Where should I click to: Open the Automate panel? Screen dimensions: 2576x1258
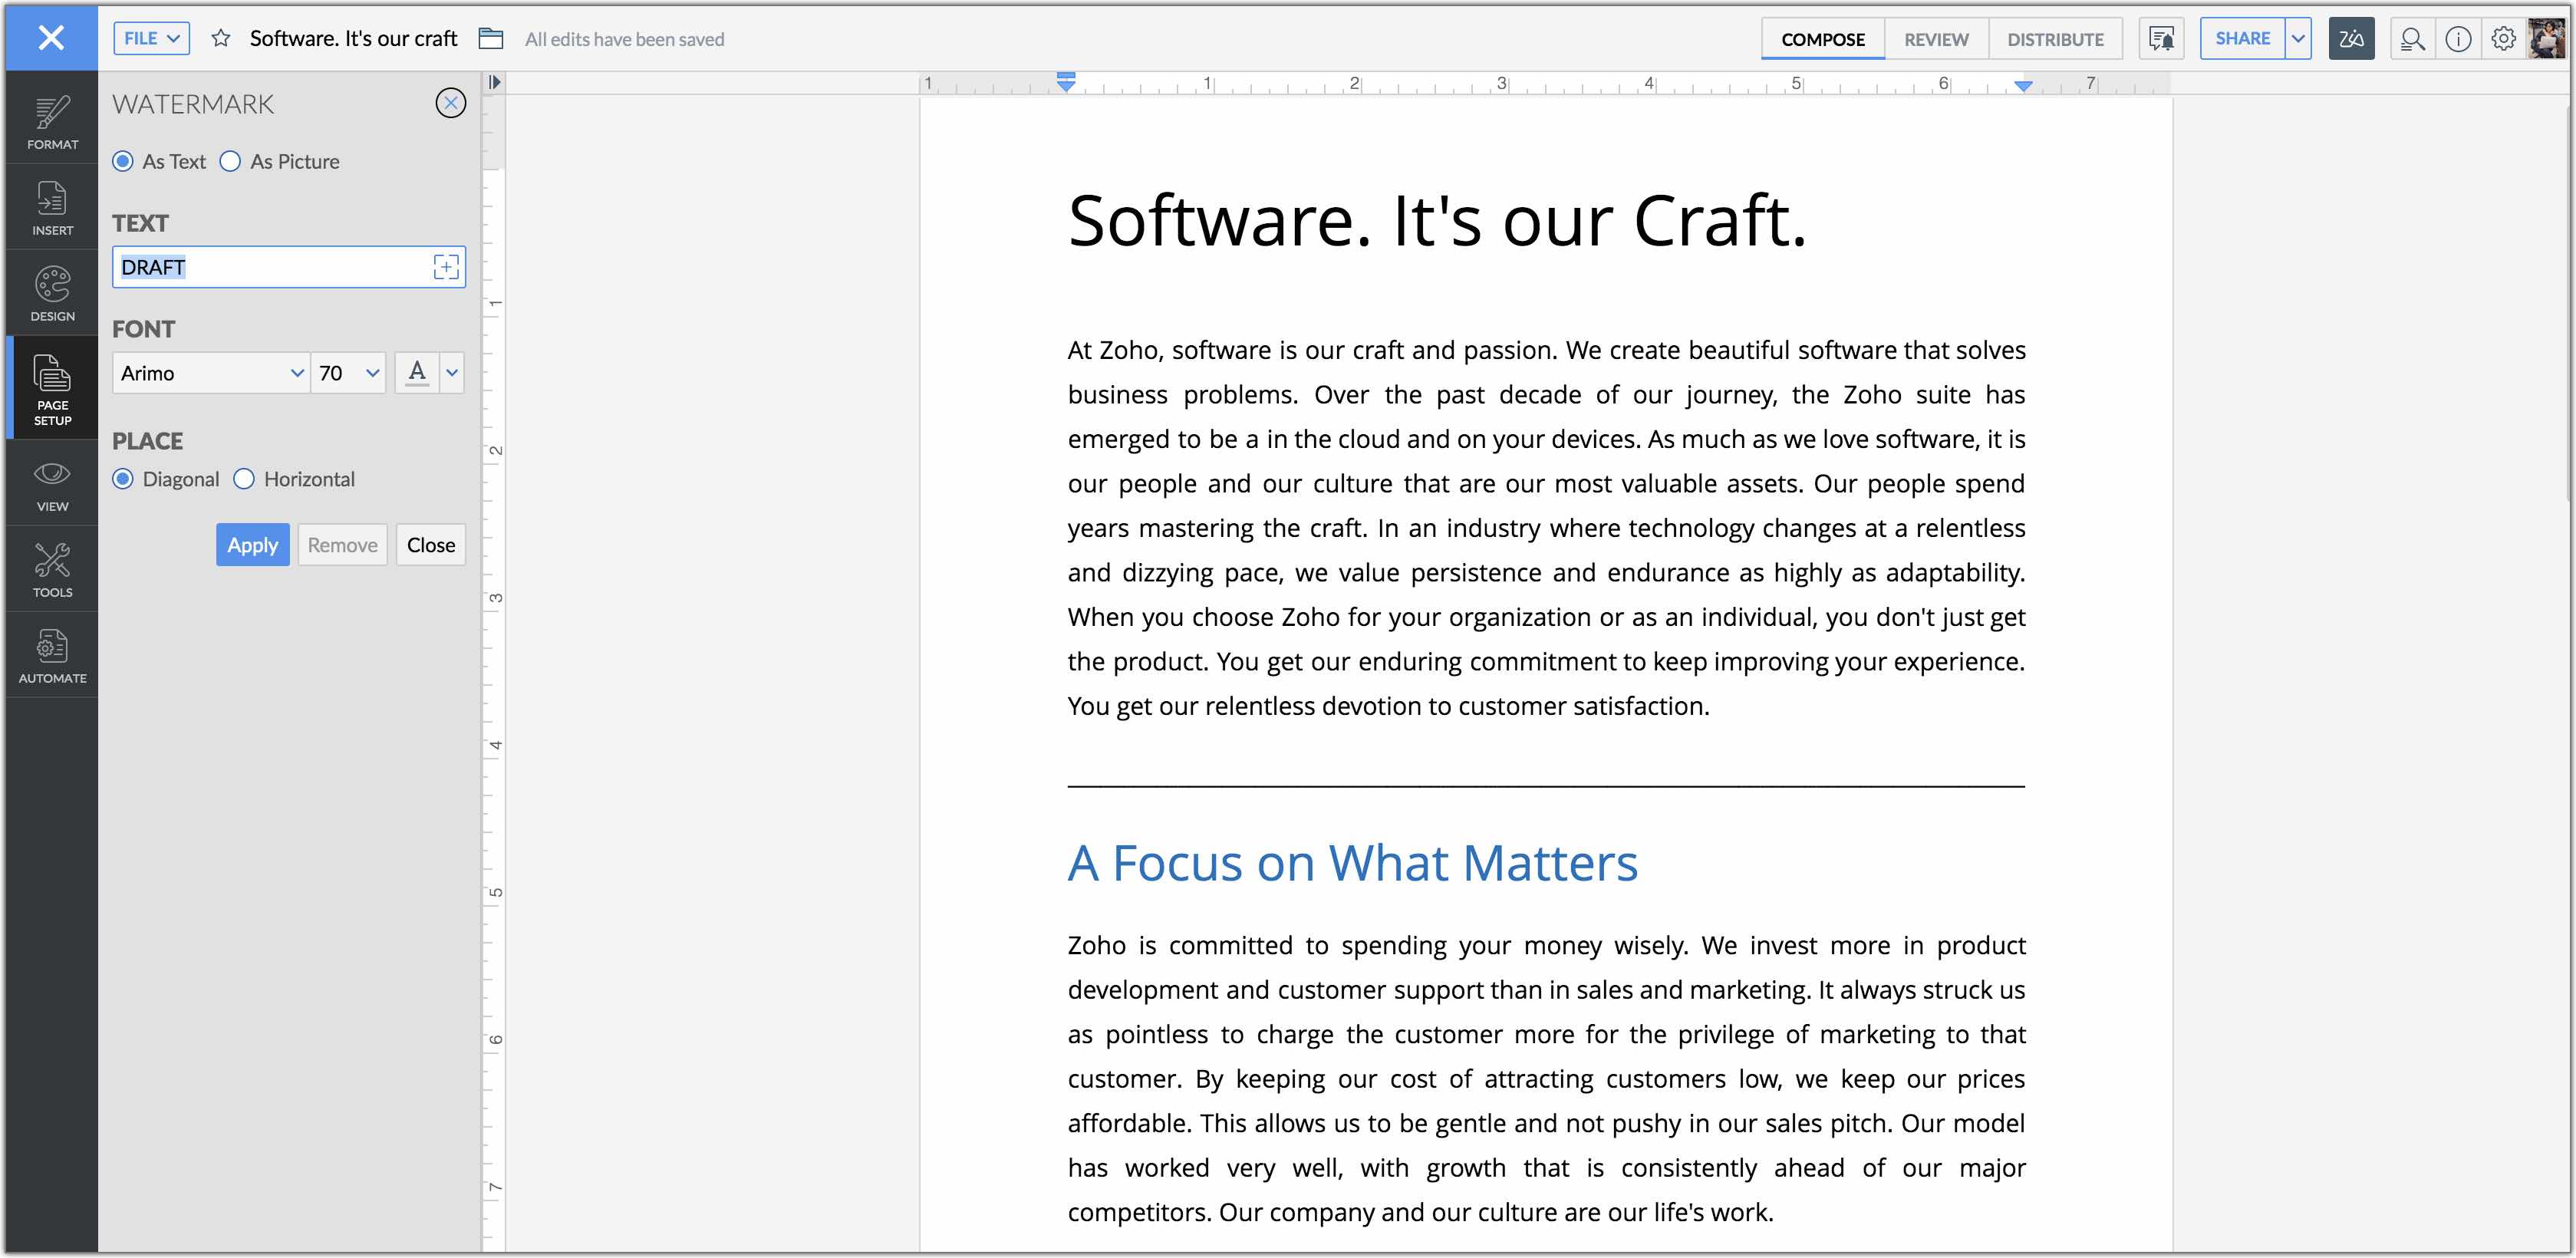point(52,656)
